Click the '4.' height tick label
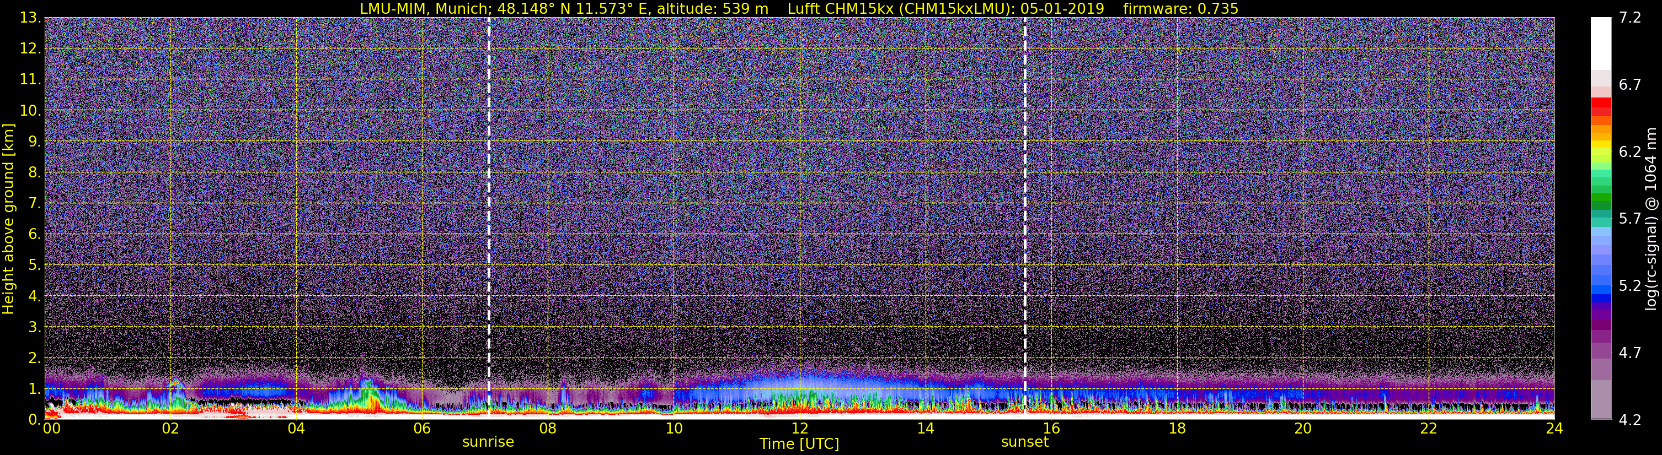This screenshot has height=455, width=1662. tap(34, 296)
